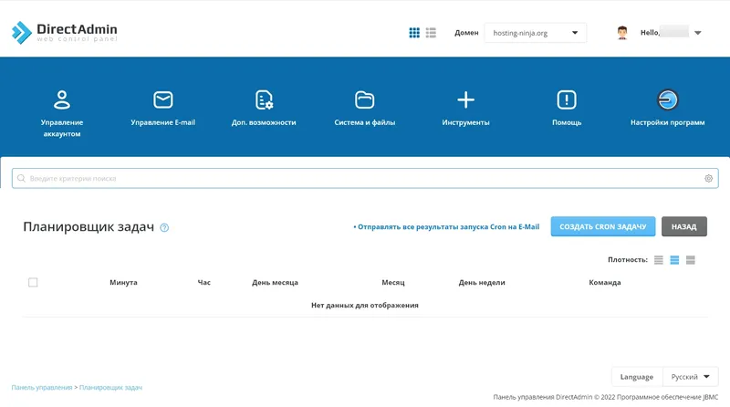Click the magnifier search icon
Viewport: 730px width, 407px height.
pyautogui.click(x=21, y=178)
